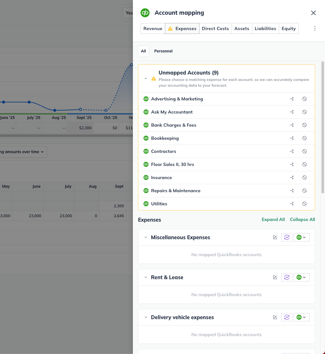
Task: Click the Expand All link
Action: pyautogui.click(x=273, y=219)
